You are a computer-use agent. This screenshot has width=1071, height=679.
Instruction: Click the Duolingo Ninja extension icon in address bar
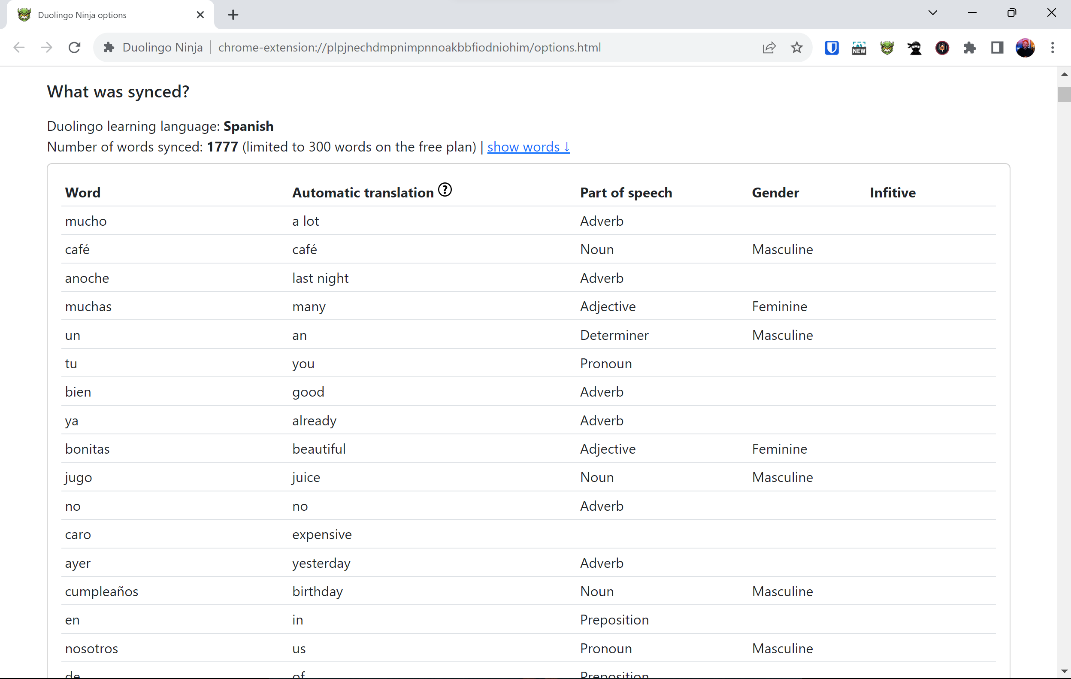(x=109, y=47)
